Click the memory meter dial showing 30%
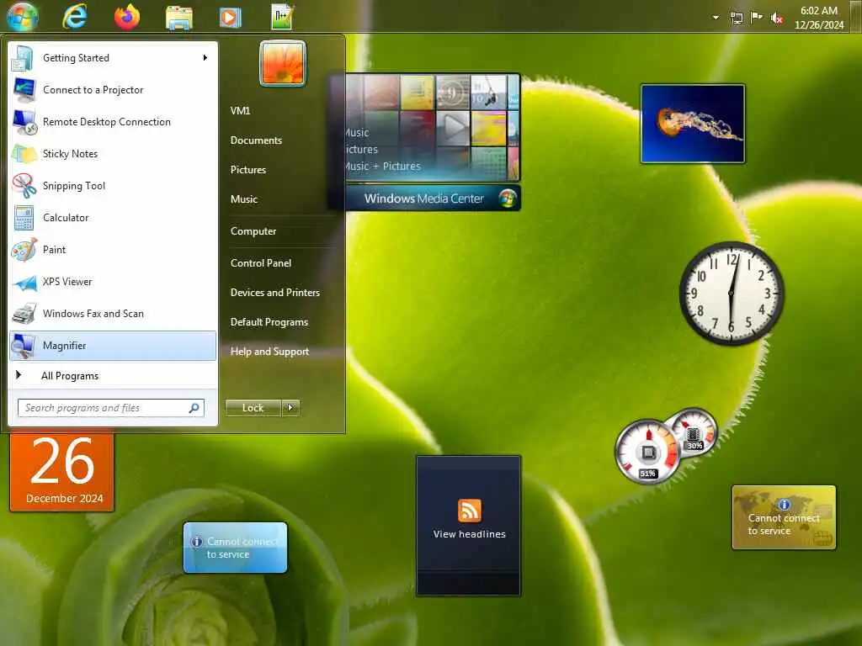 [694, 433]
